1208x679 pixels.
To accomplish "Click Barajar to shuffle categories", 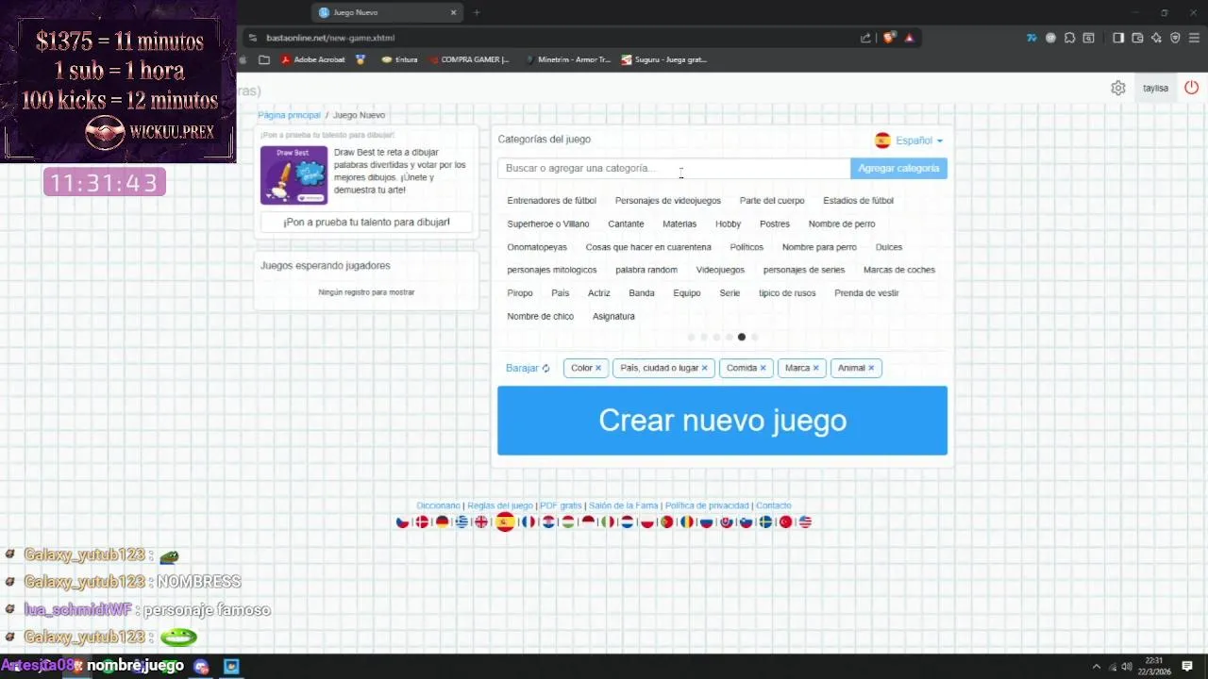I will [x=528, y=368].
